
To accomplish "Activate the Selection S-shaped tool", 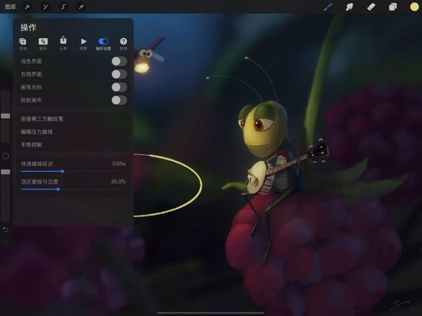I will (63, 7).
